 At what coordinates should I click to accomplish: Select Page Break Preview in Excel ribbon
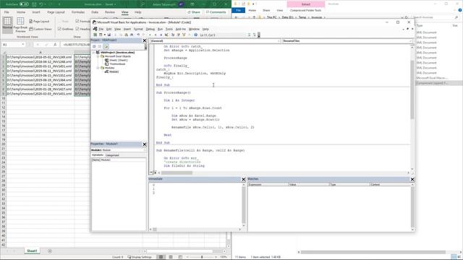tap(20, 25)
